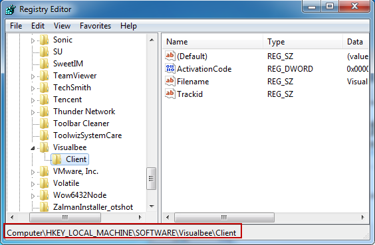Click the values pane scroll right arrow
This screenshot has height=245, width=375.
(363, 217)
